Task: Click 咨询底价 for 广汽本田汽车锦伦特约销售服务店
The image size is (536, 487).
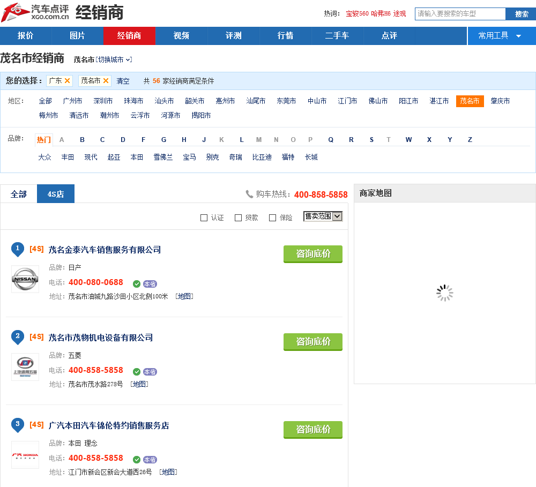Action: pyautogui.click(x=313, y=430)
